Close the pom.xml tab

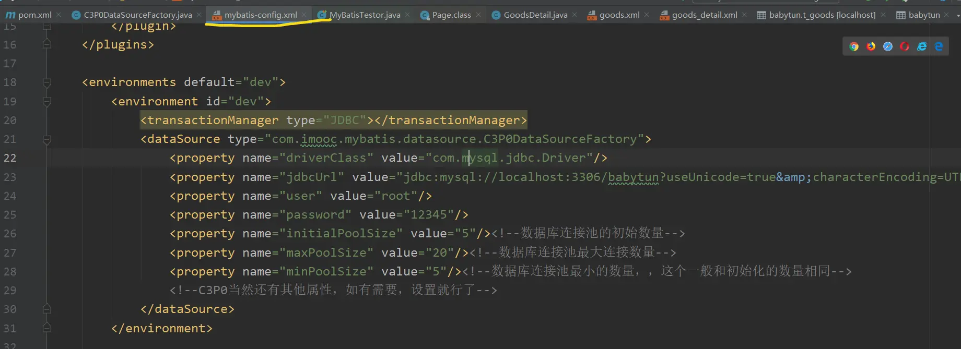58,15
